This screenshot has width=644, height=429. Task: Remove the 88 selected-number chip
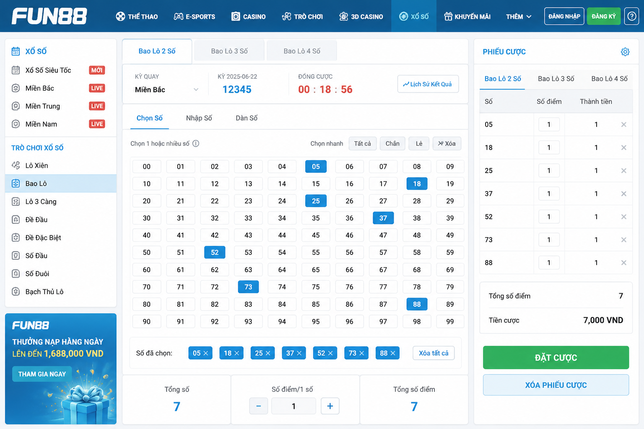coord(393,353)
